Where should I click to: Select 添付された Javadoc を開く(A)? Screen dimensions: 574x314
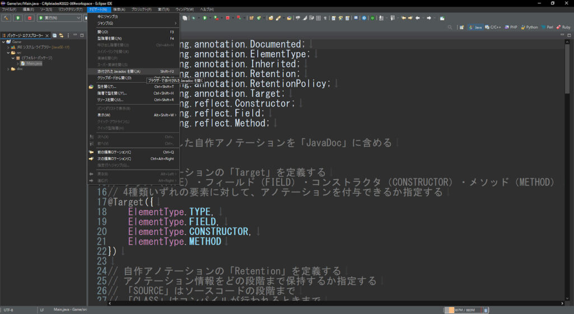(133, 72)
